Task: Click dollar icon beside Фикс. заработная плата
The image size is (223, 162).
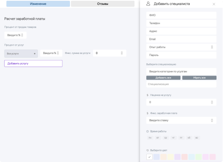Action: point(148,113)
